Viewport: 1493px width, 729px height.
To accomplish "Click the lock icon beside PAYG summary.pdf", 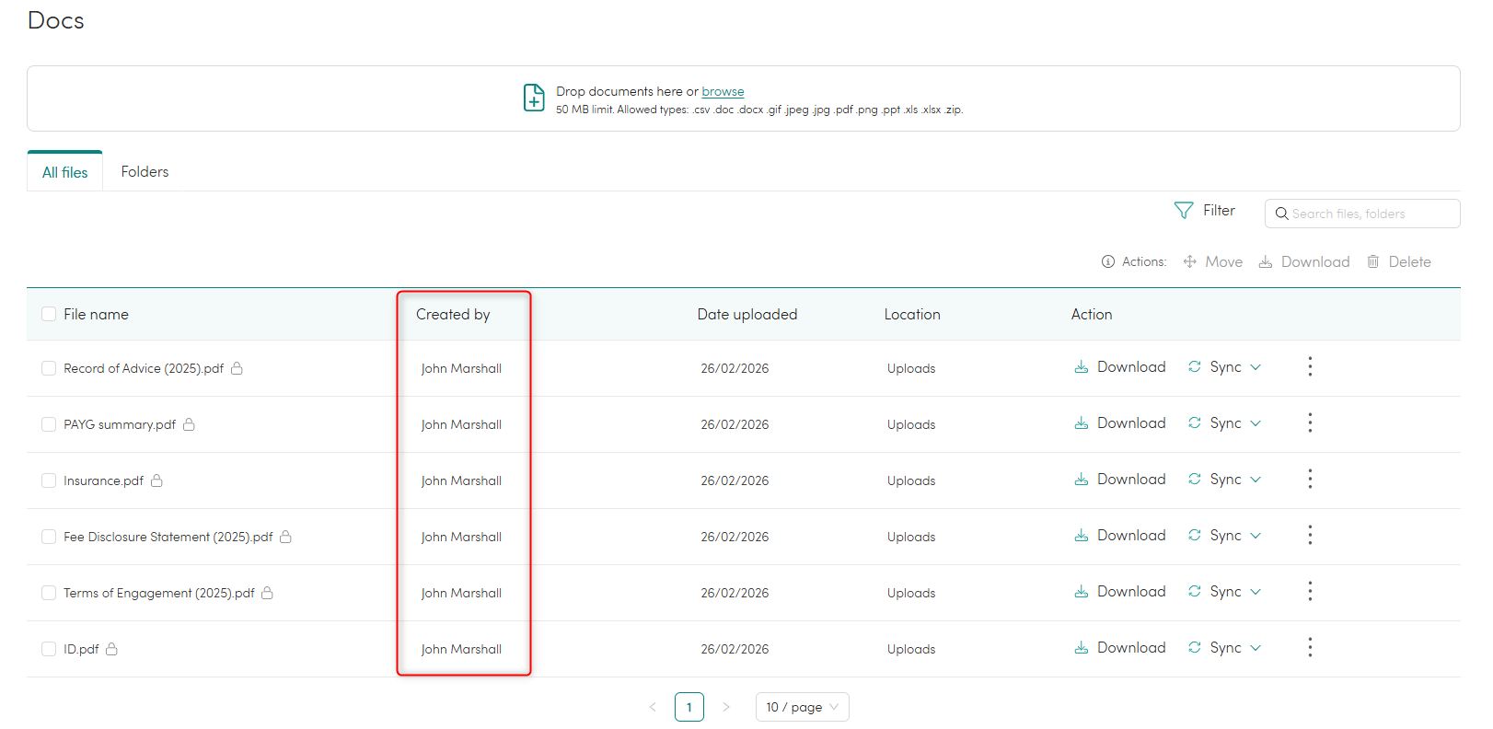I will tap(189, 424).
